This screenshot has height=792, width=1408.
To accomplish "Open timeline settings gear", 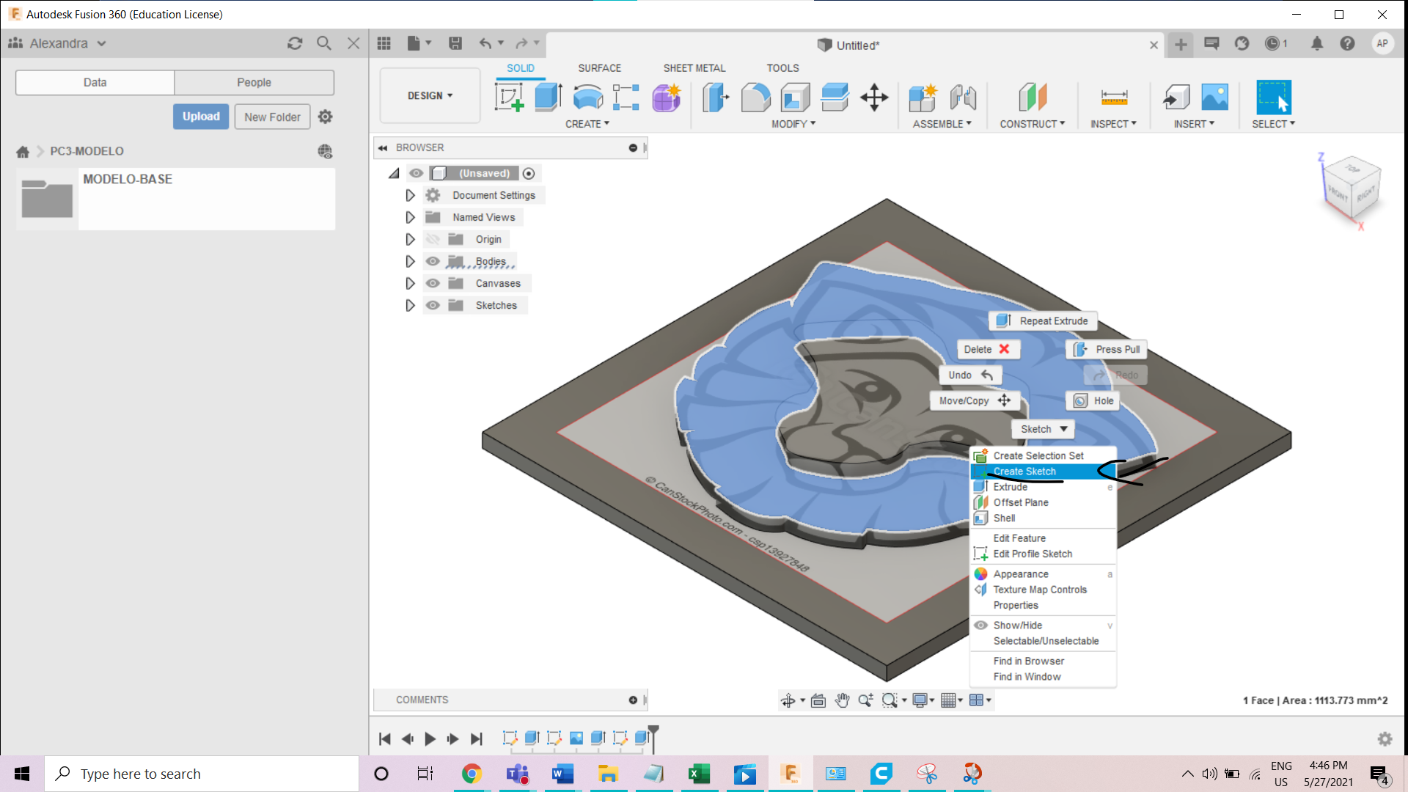I will [x=1385, y=738].
